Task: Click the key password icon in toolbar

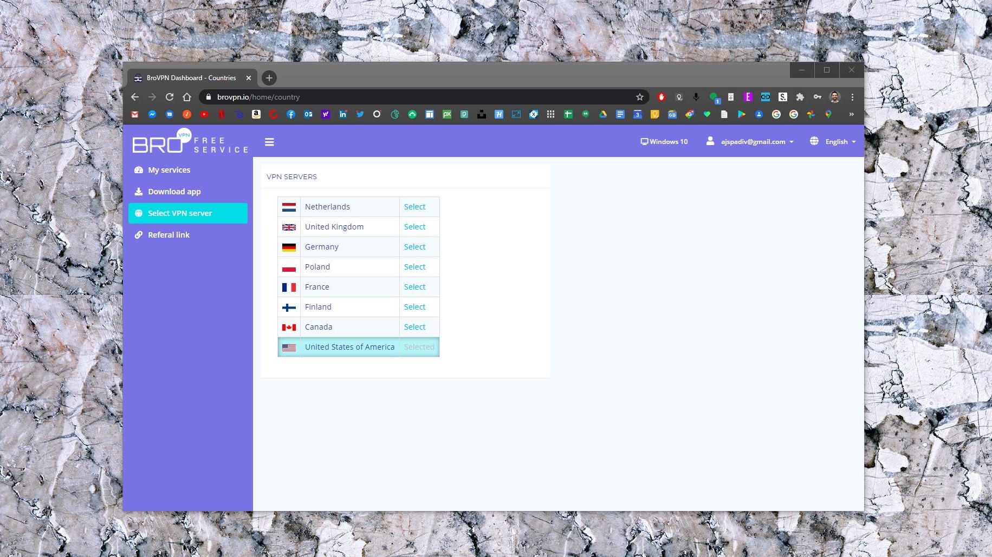Action: click(818, 97)
